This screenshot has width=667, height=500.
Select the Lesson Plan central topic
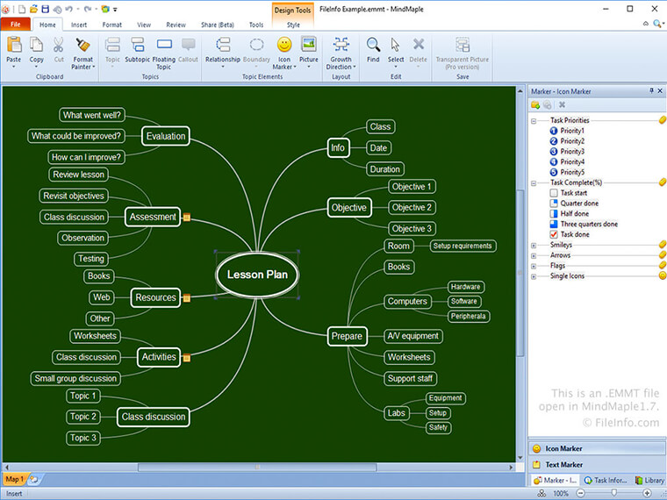pos(257,275)
